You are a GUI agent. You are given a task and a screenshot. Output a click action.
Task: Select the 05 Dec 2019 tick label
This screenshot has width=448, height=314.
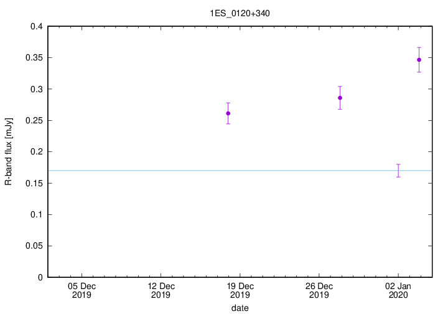[x=82, y=290]
